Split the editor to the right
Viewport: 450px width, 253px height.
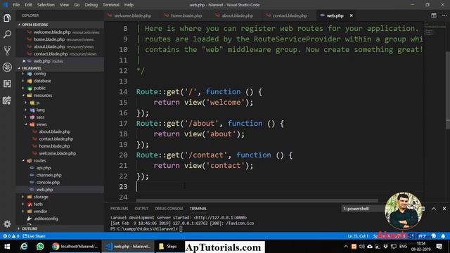pyautogui.click(x=434, y=15)
